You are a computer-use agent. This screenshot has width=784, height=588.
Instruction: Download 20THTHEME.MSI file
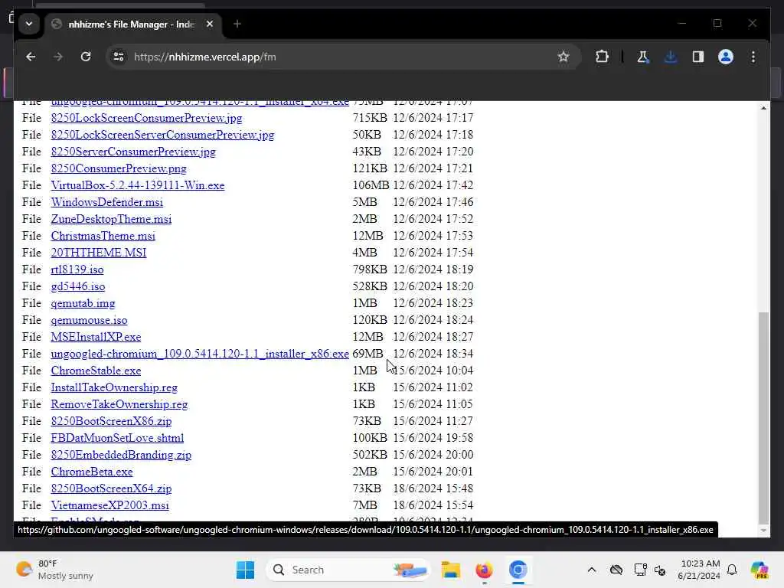coord(99,253)
